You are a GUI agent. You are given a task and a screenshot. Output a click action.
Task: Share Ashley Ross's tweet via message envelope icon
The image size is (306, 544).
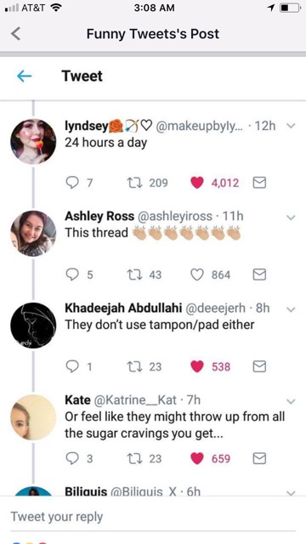coord(259,275)
